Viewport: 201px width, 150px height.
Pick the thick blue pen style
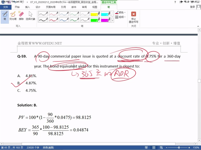[x=64, y=20]
